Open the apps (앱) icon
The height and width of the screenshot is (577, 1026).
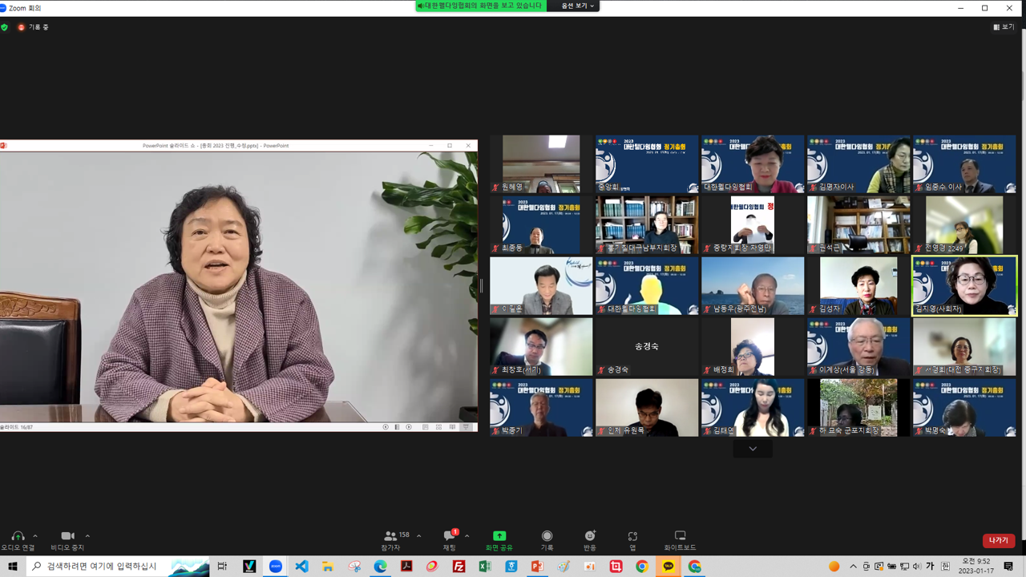pos(632,536)
